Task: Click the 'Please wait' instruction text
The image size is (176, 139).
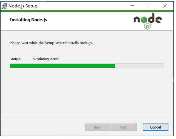Action: click(x=51, y=43)
